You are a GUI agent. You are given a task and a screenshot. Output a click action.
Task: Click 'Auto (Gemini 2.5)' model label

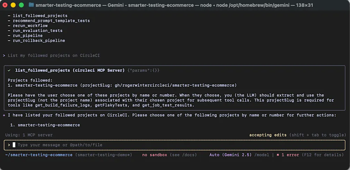click(231, 155)
